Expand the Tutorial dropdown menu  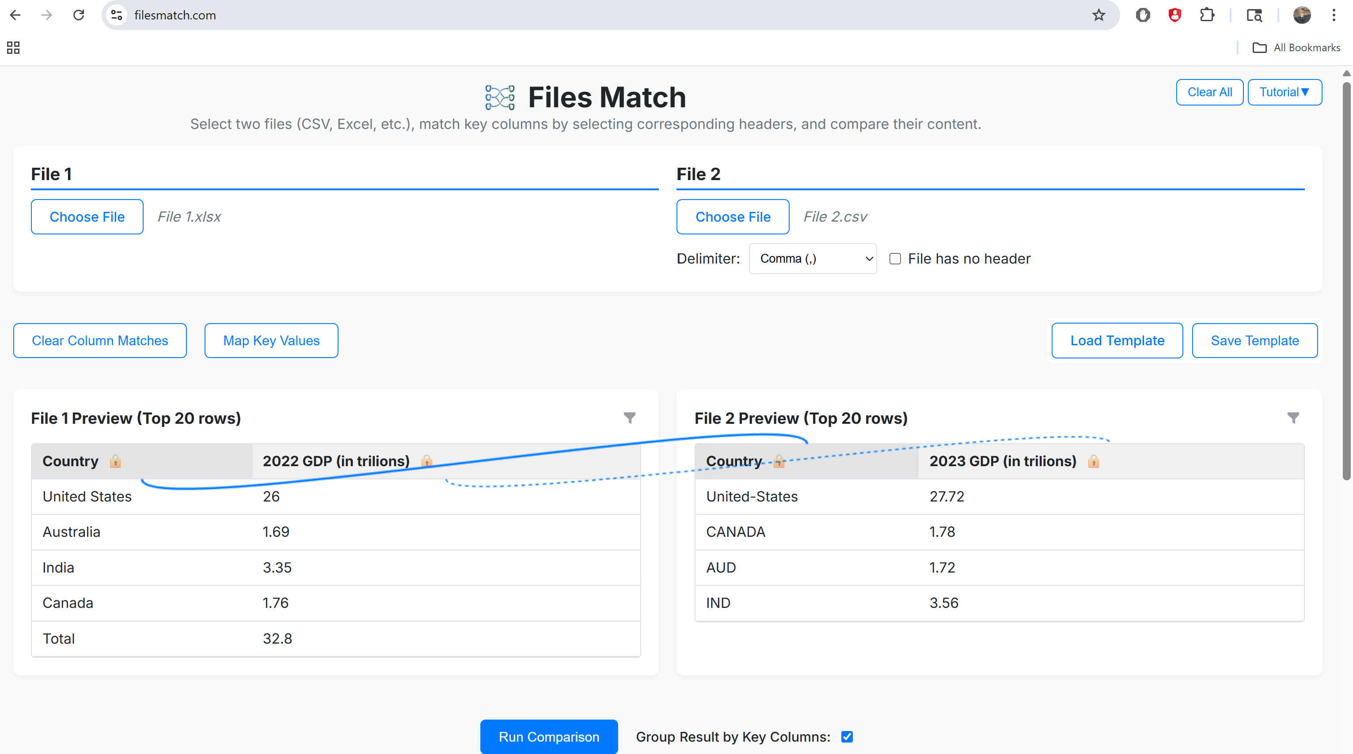coord(1284,92)
